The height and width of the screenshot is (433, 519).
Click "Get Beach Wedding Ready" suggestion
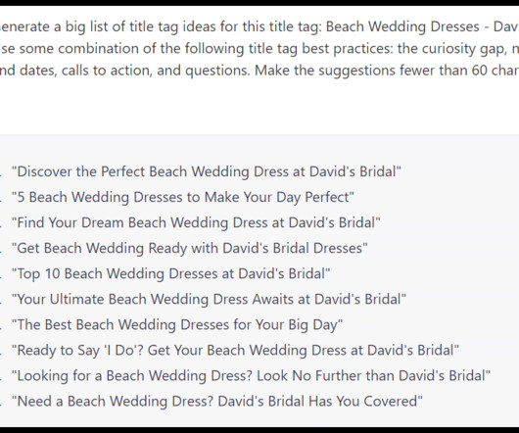[190, 248]
